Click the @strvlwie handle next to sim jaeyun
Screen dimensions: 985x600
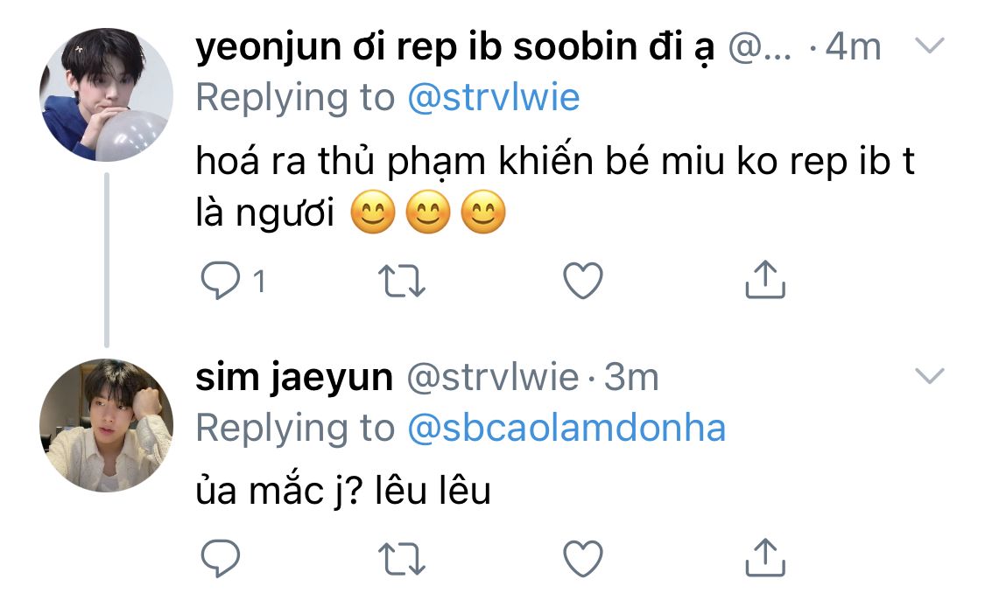coord(493,378)
